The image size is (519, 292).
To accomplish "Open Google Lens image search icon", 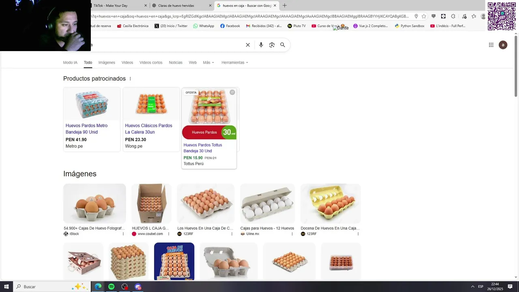I will (x=272, y=45).
